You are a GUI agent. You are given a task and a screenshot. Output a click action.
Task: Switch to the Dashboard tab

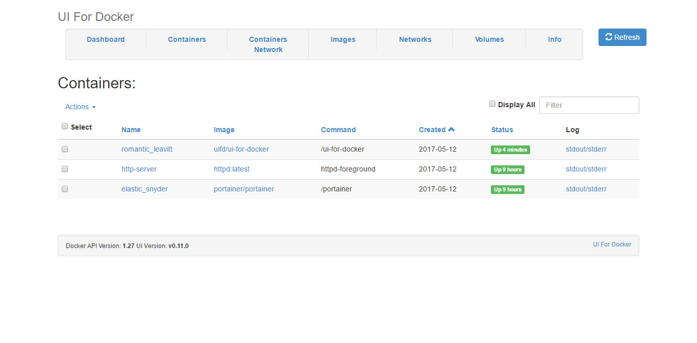pos(106,39)
